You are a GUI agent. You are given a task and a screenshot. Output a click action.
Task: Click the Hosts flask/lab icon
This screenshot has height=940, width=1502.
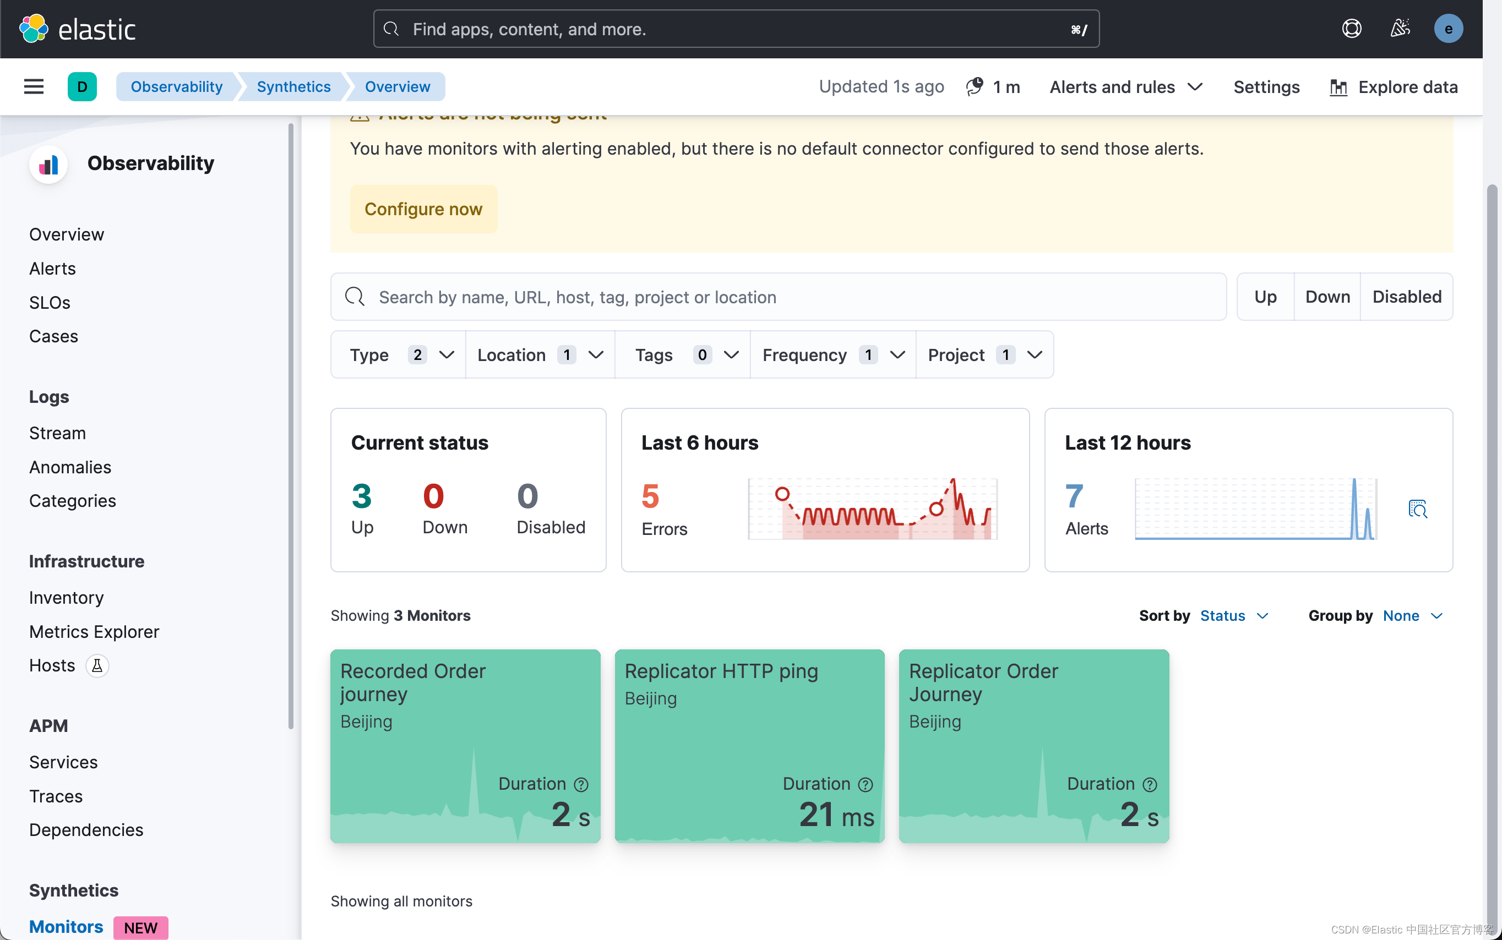(95, 665)
